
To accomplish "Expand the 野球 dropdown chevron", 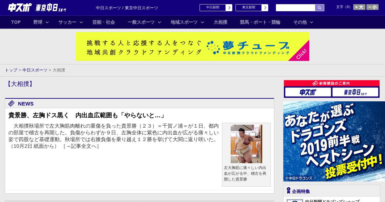I will (47, 22).
